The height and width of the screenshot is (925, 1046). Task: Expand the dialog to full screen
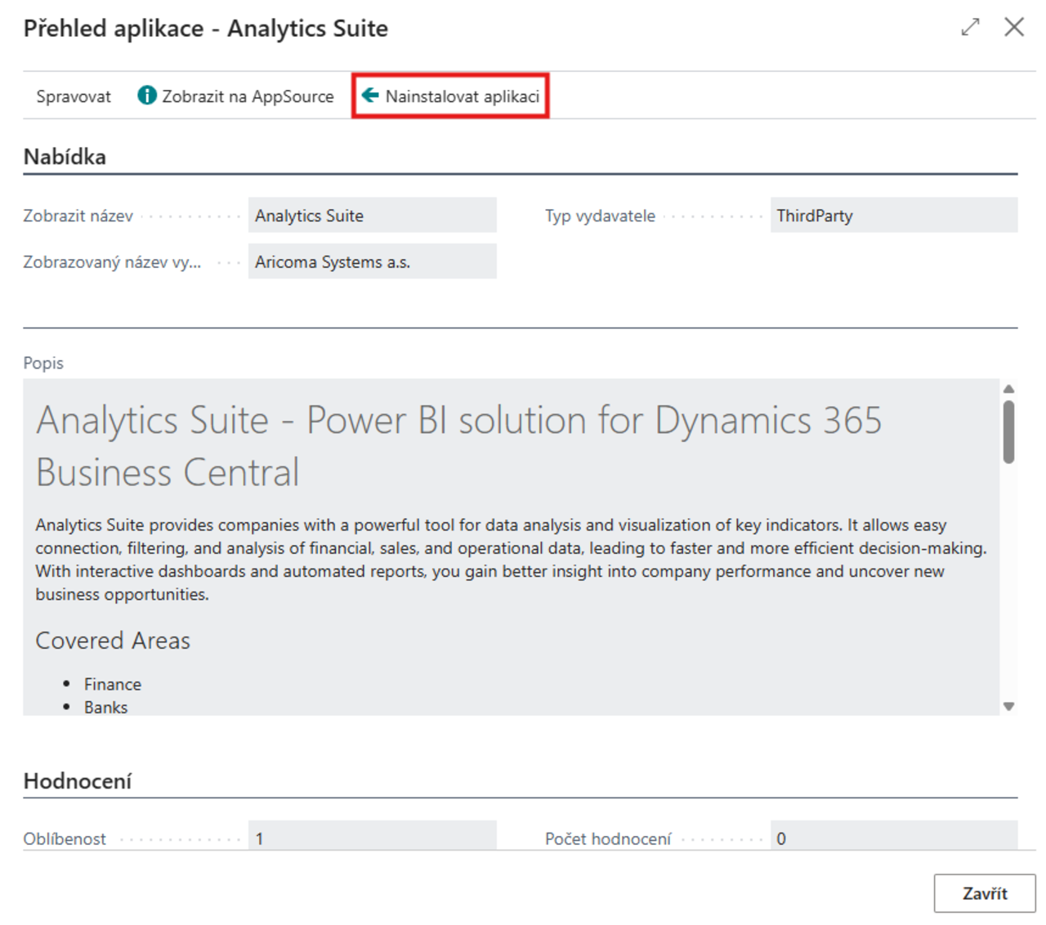click(x=970, y=28)
